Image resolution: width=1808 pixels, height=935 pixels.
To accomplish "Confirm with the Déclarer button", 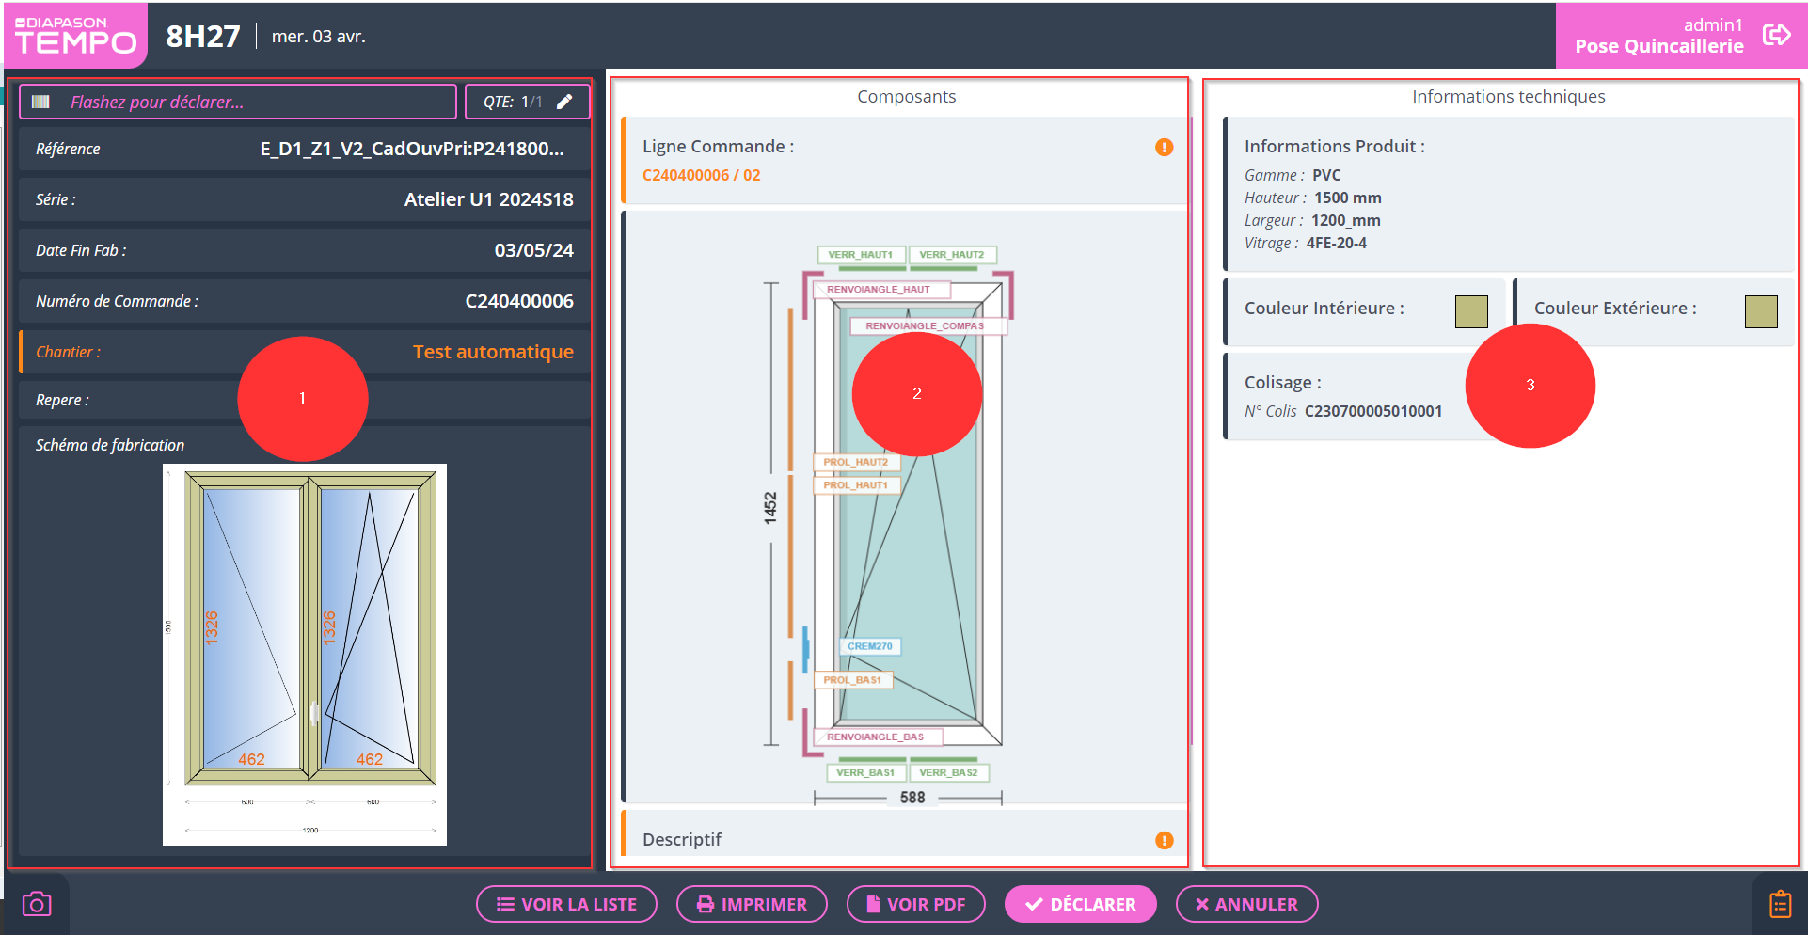I will 1080,904.
